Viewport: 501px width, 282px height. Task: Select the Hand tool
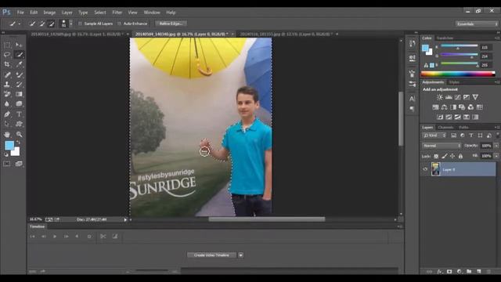[7, 134]
